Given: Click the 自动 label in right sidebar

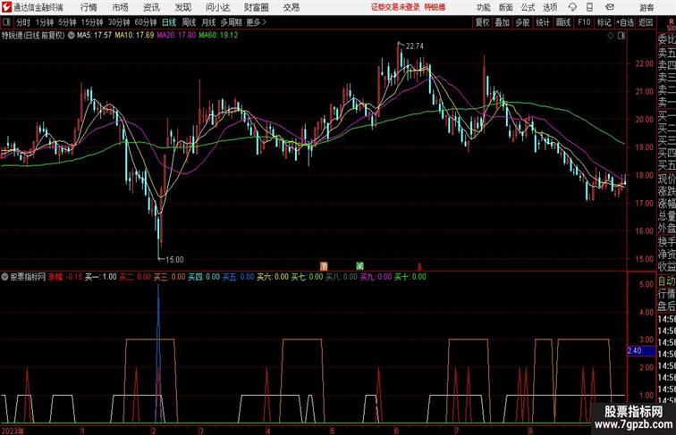Looking at the screenshot, I should (x=666, y=281).
